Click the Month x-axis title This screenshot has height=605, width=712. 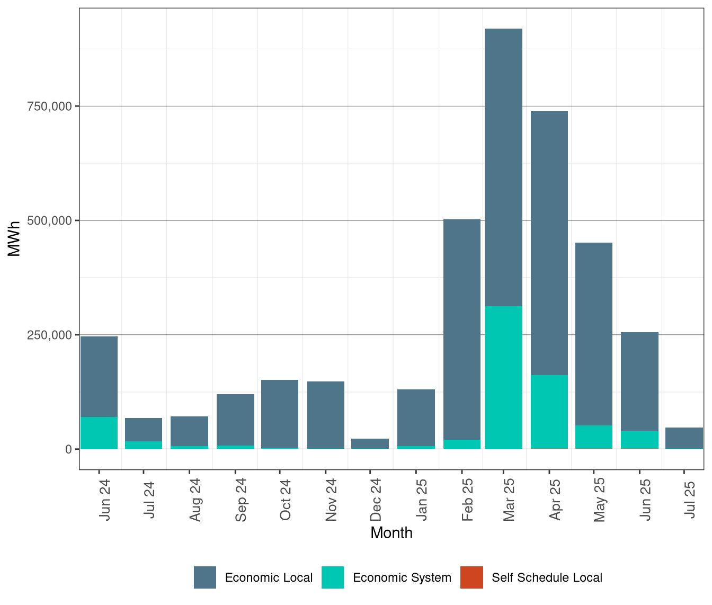(391, 532)
